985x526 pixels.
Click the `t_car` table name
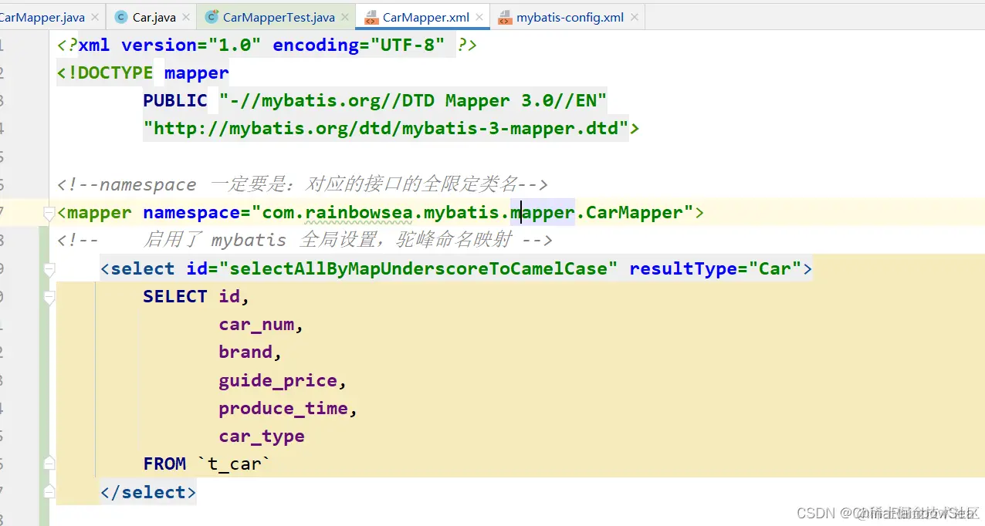[x=235, y=464]
